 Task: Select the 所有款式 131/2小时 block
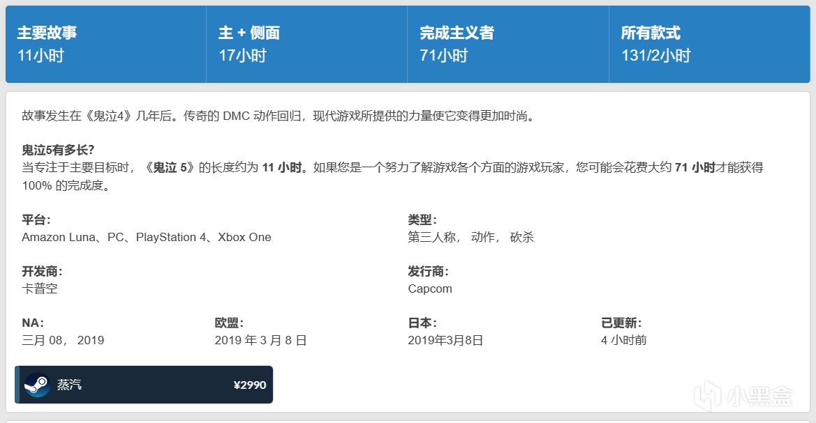pos(709,44)
